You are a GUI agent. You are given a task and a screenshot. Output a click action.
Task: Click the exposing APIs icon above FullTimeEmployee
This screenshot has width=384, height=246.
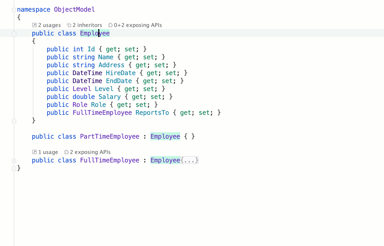pos(66,152)
